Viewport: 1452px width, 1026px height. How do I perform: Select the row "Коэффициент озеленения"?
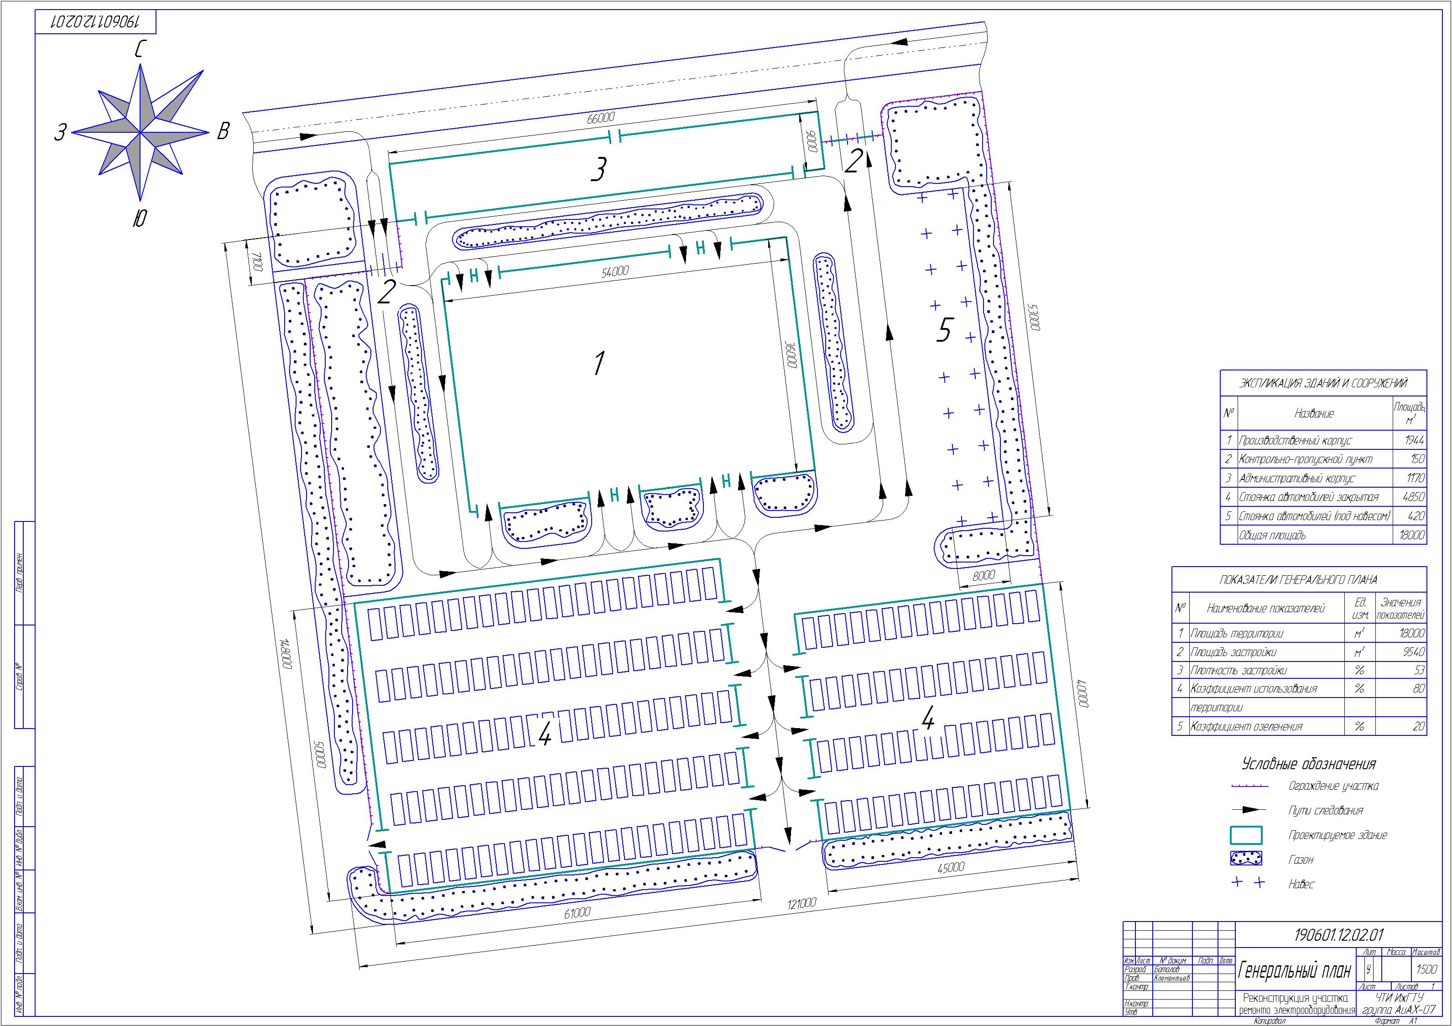pos(1299,726)
